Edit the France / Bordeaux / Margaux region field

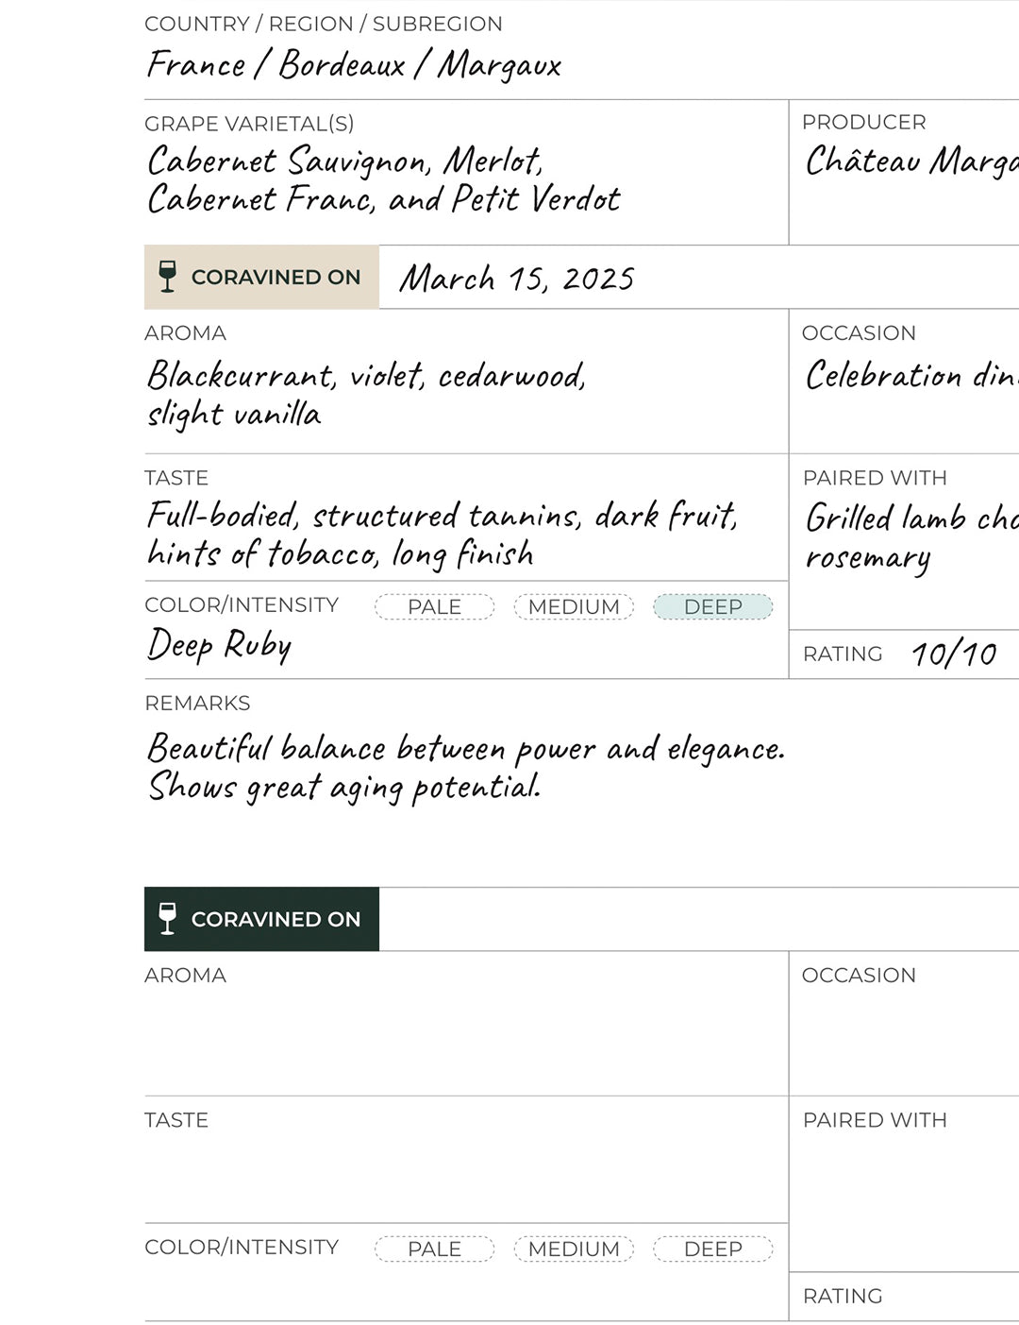point(354,65)
